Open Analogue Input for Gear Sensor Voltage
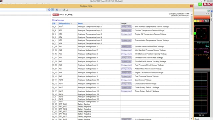The width and height of the screenshot is (213, 120). pyautogui.click(x=126, y=80)
